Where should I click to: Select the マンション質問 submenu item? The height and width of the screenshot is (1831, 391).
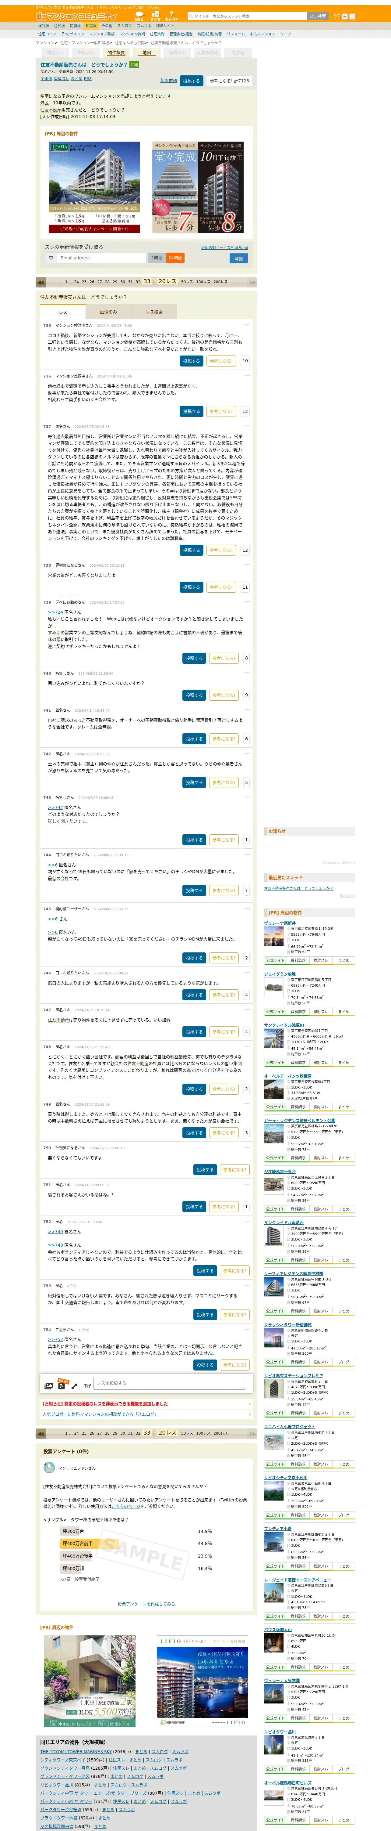[132, 34]
